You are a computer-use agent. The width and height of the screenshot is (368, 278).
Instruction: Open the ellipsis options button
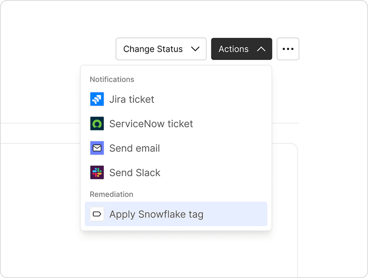(288, 49)
